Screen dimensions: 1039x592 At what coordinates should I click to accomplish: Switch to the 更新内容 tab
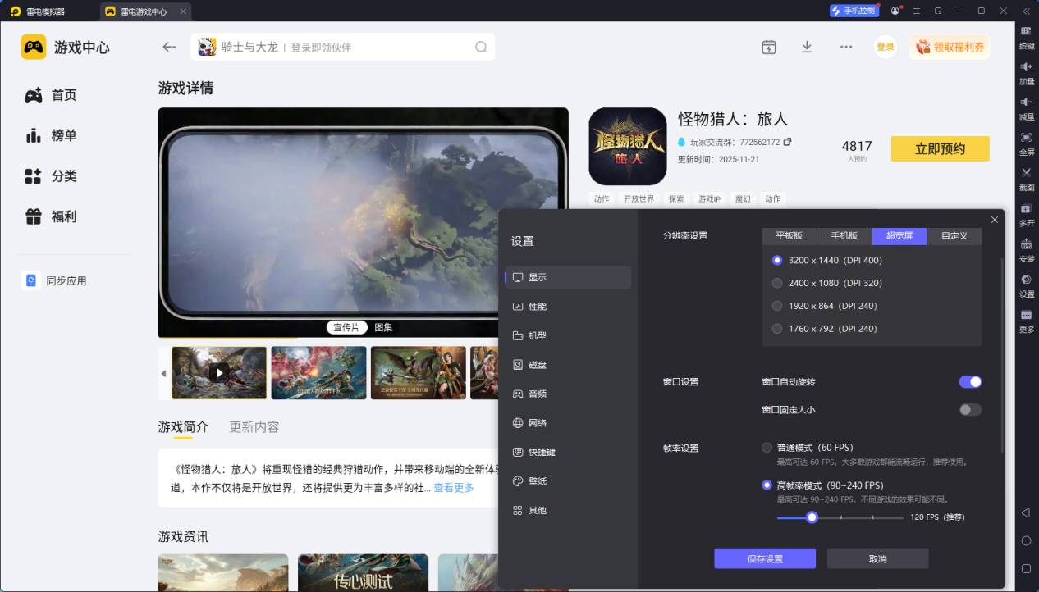254,426
